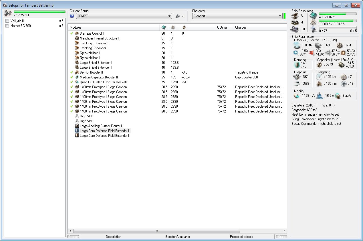Click the 'Cargohold: 600 m3' text
Viewport: 363px width, 241px height.
pyautogui.click(x=304, y=110)
